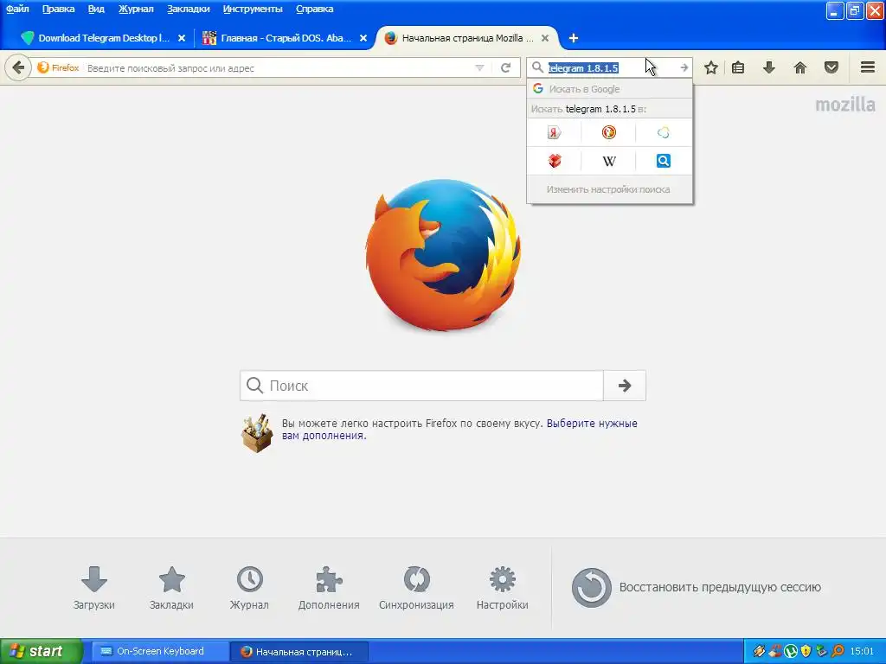Open Синхронизация shortcut at the bottom
886x664 pixels.
pos(416,588)
